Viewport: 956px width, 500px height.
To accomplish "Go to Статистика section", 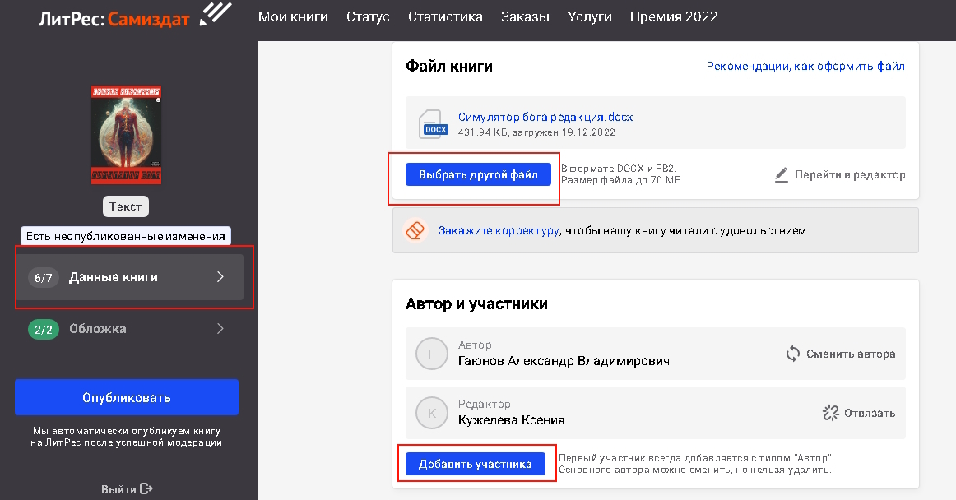I will coord(445,17).
